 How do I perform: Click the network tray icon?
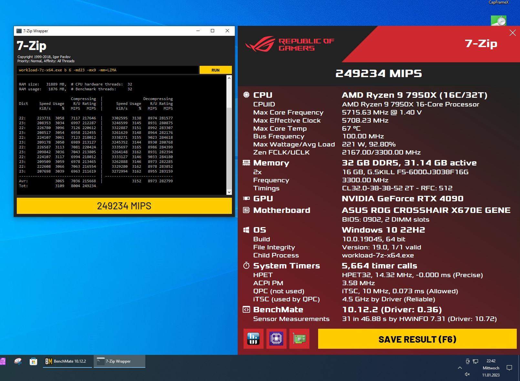[x=475, y=361]
